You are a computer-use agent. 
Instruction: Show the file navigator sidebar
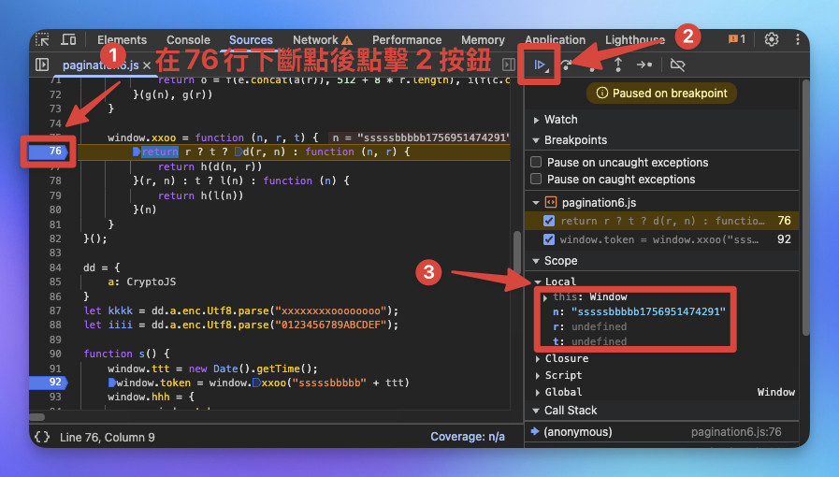(x=42, y=65)
